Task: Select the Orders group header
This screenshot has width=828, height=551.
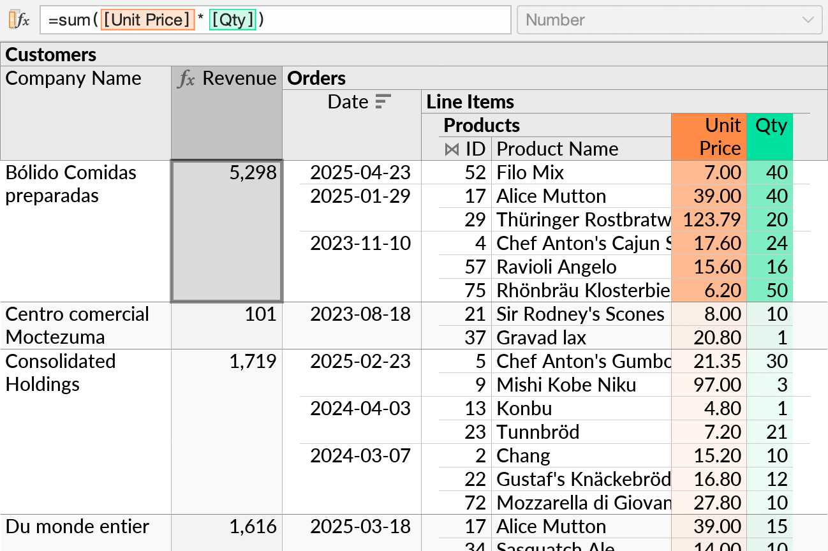Action: (315, 78)
